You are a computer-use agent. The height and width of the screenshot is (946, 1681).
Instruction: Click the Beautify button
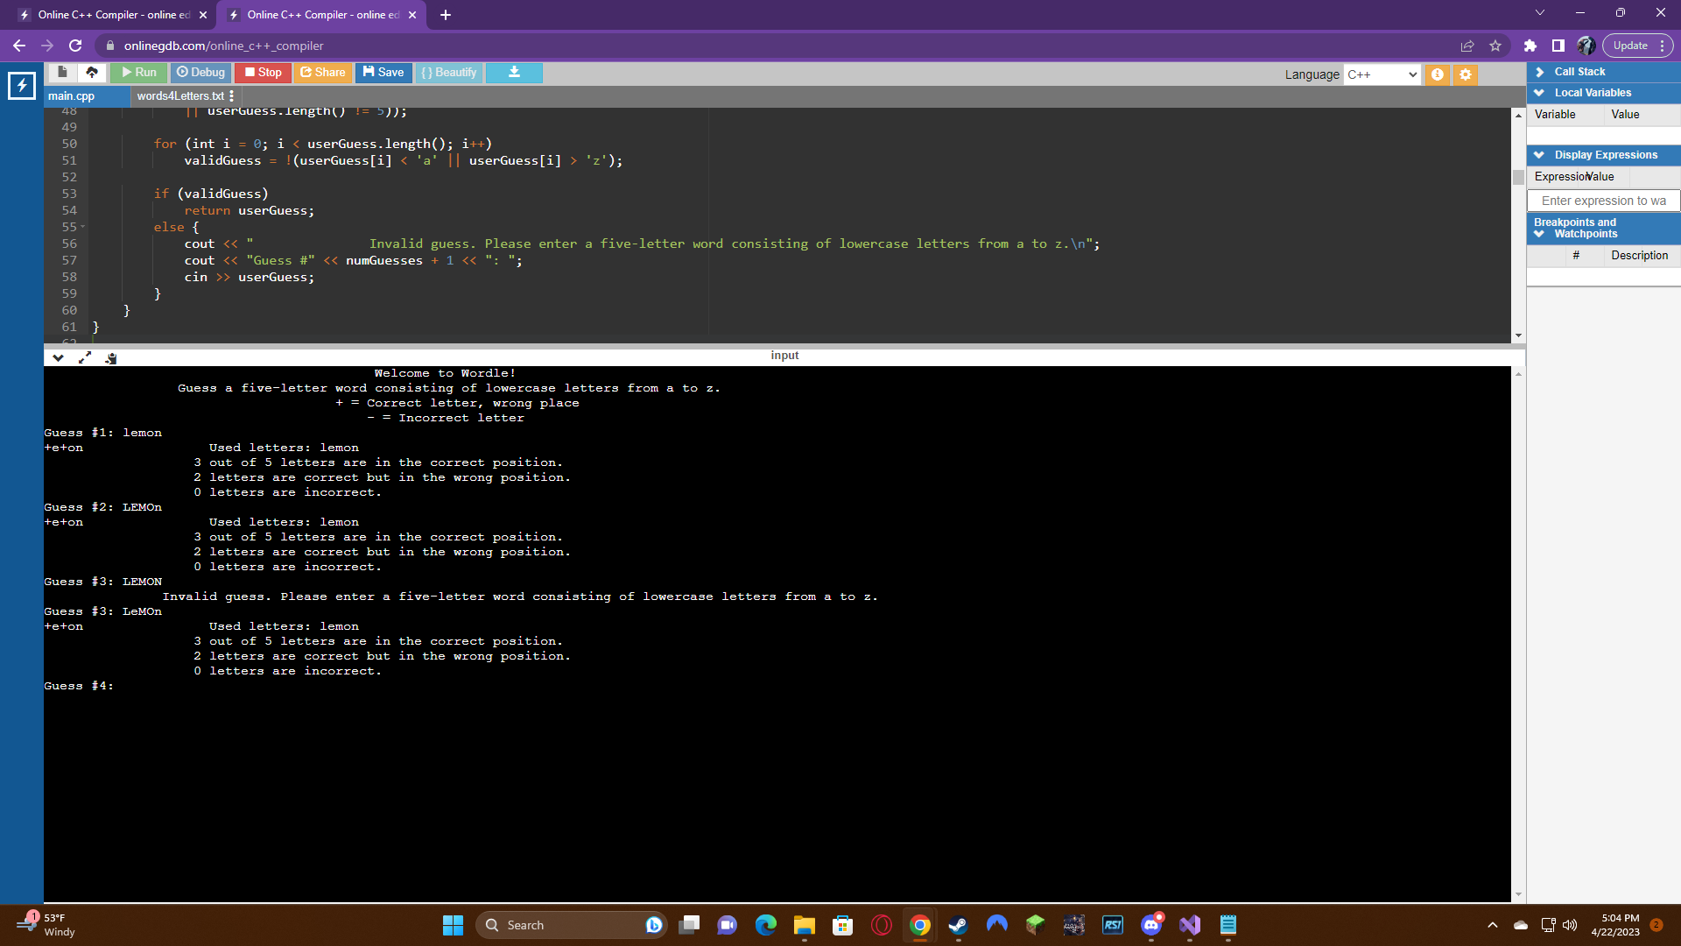coord(449,72)
